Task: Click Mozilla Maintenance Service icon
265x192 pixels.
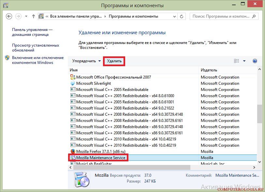Action: [x=73, y=157]
